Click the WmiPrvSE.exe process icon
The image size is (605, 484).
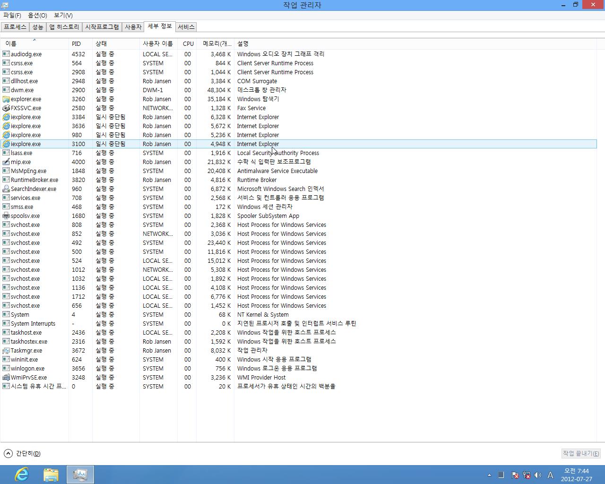click(6, 377)
